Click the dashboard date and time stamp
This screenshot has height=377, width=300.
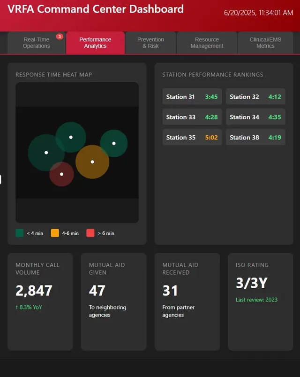258,13
